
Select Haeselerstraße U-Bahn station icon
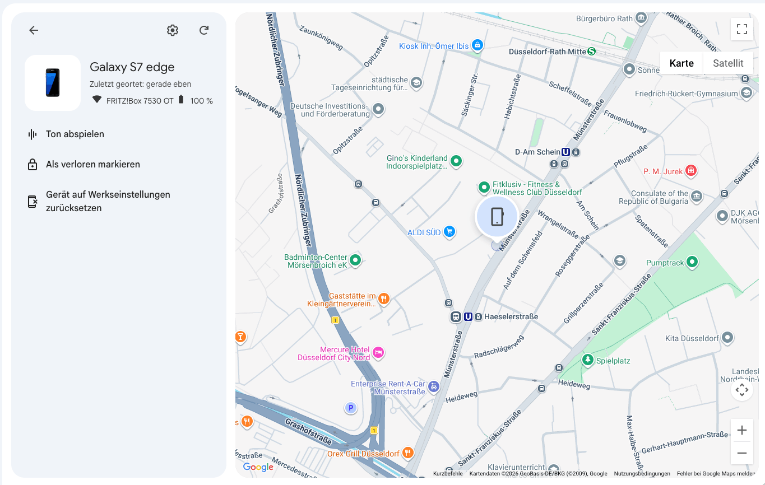click(468, 317)
